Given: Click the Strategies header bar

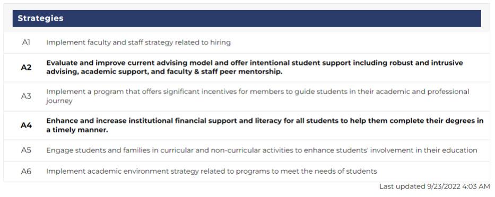Looking at the screenshot, I should 247,19.
